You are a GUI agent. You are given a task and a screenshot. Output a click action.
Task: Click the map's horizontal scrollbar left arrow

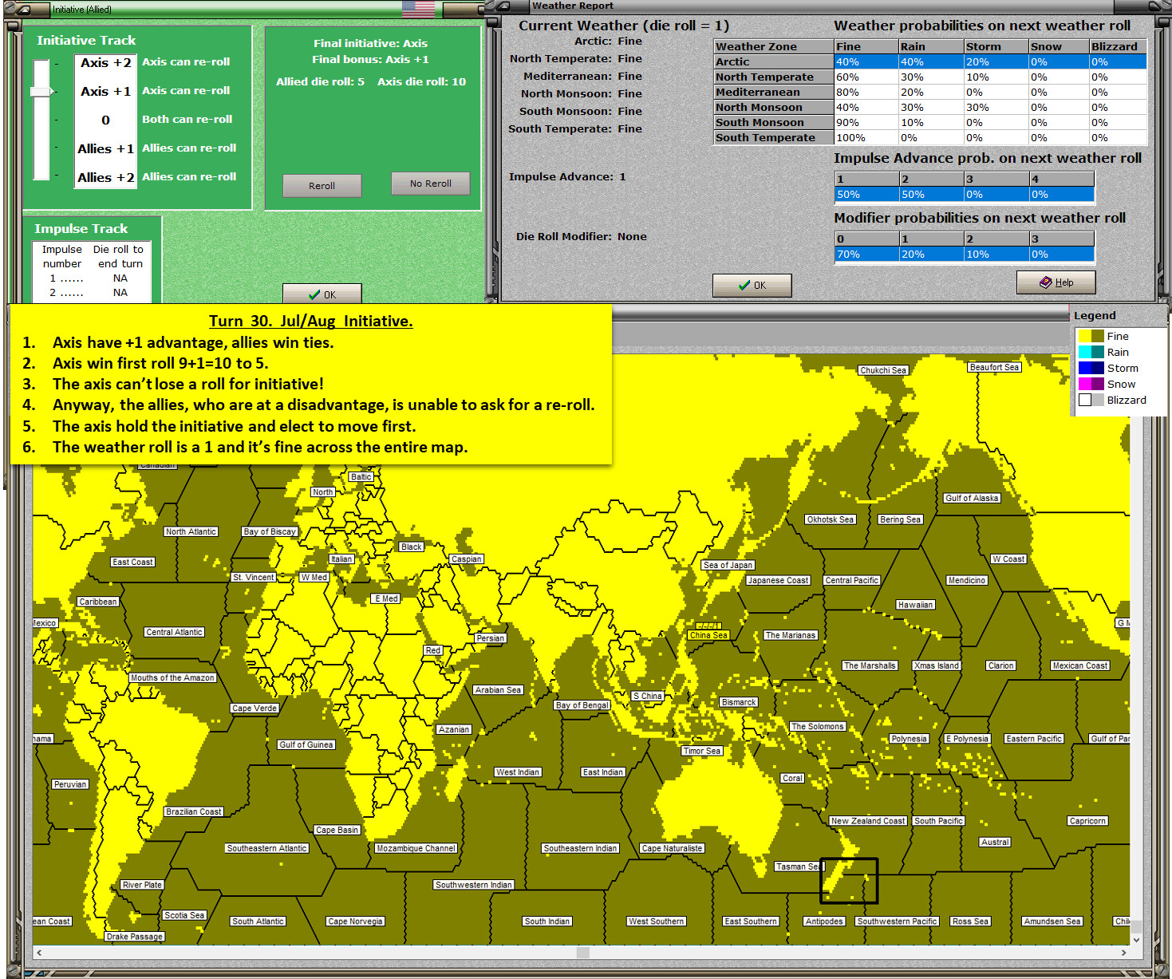pyautogui.click(x=39, y=953)
